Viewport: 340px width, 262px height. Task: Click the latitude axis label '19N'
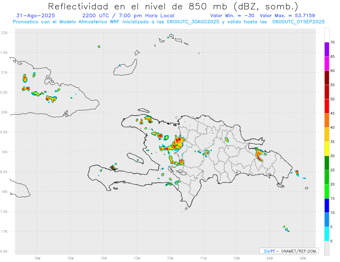click(x=5, y=152)
